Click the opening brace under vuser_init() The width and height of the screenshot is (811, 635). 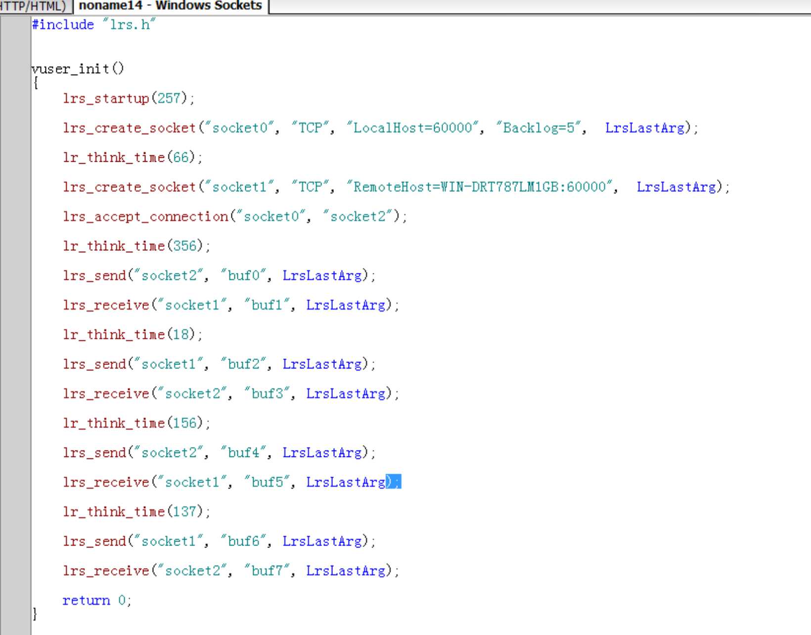[35, 83]
